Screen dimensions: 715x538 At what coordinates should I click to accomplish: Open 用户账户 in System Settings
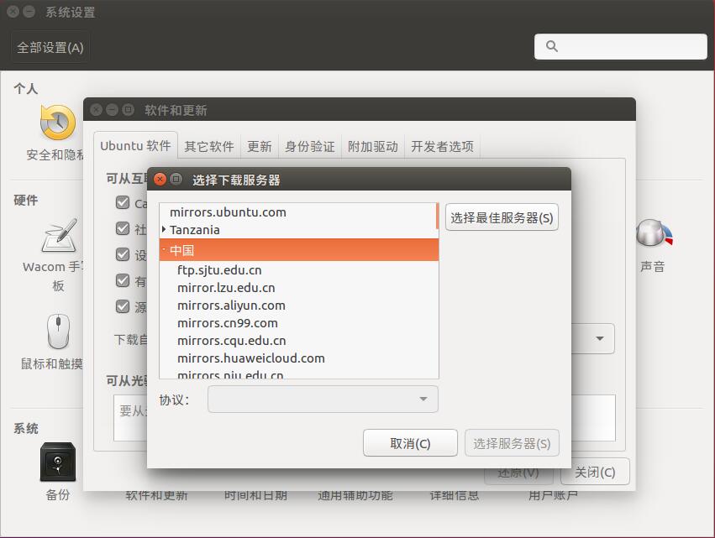(553, 495)
